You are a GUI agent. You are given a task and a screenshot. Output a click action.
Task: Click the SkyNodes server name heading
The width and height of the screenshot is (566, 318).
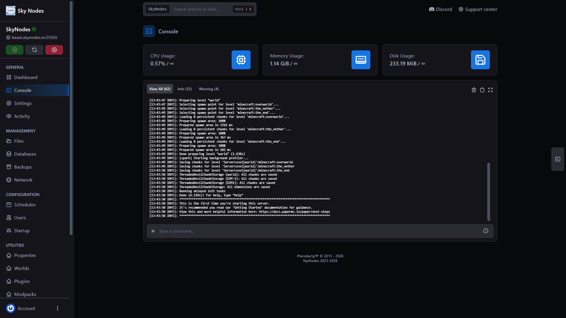[x=18, y=29]
